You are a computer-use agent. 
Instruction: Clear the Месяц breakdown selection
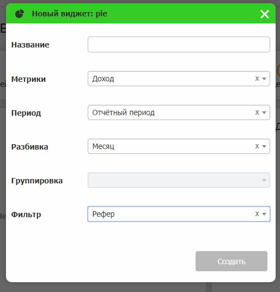tap(257, 146)
